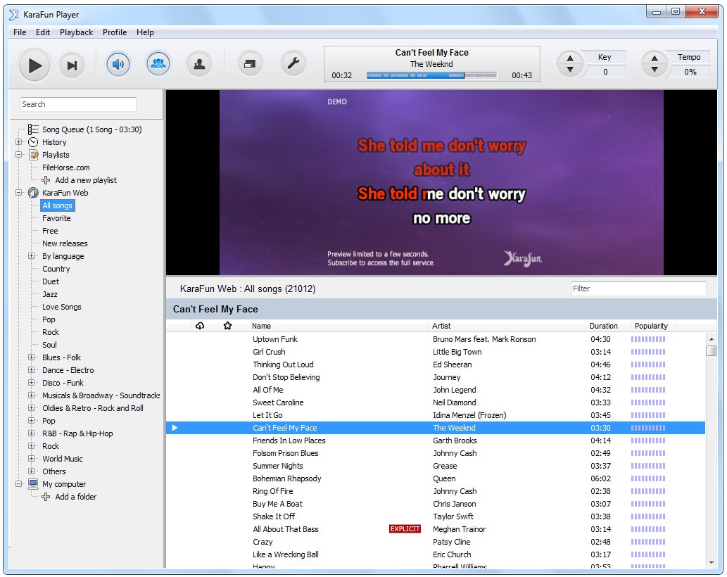Expand the By language category
Screen dimensions: 727x577
point(32,256)
